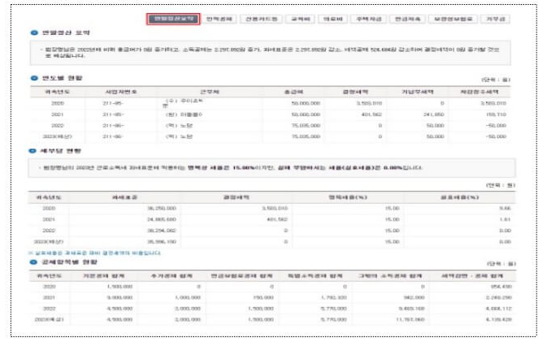Open the 연말정산요약 tab
The width and height of the screenshot is (547, 342).
coord(173,19)
